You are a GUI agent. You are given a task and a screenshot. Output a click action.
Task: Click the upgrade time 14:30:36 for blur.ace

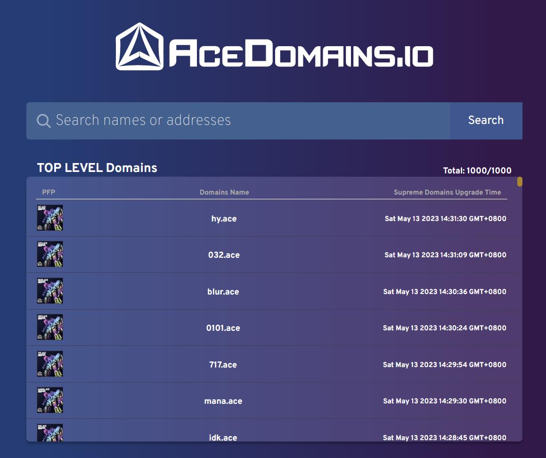tap(445, 292)
